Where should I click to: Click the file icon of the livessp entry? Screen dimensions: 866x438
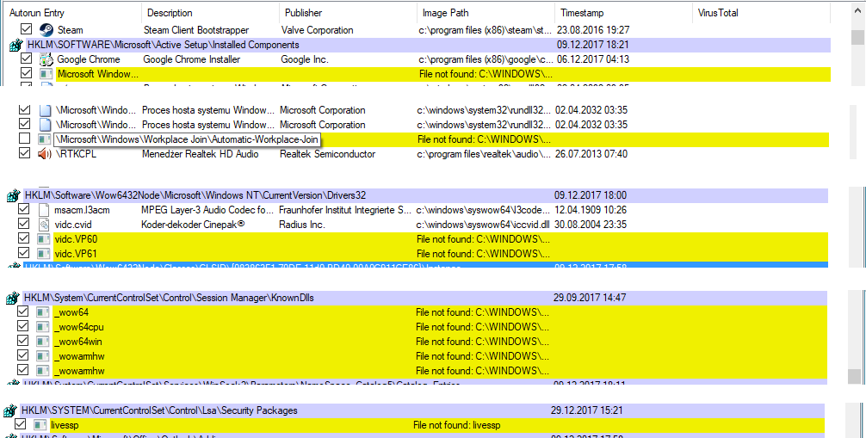click(x=40, y=425)
